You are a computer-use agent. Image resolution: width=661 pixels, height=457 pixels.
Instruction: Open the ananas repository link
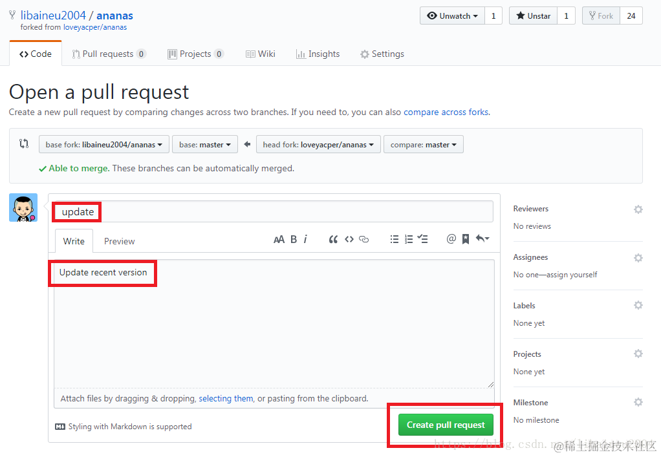click(x=114, y=15)
